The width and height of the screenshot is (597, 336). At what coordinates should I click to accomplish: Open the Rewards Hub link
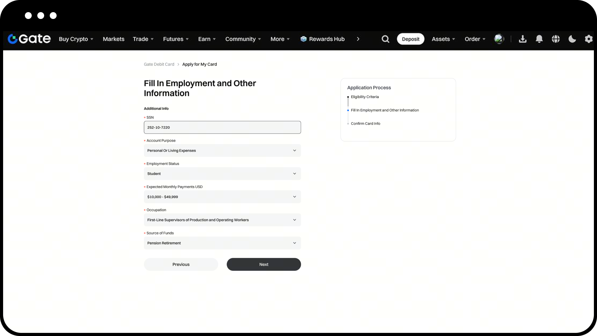(x=322, y=39)
